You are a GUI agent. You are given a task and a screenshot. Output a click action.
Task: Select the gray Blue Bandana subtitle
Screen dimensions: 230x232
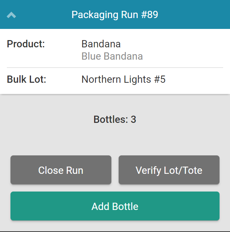112,56
